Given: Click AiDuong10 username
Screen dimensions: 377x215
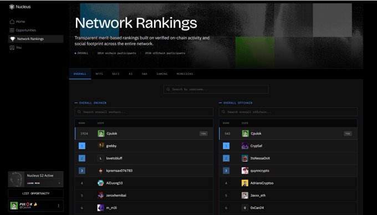Looking at the screenshot, I should 114,183.
